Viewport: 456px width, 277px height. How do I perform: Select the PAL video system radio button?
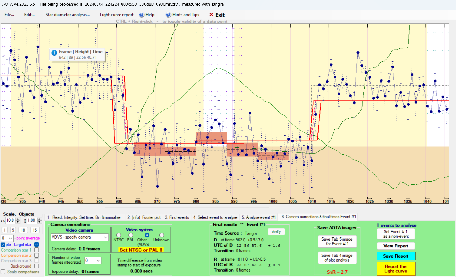[x=131, y=235]
